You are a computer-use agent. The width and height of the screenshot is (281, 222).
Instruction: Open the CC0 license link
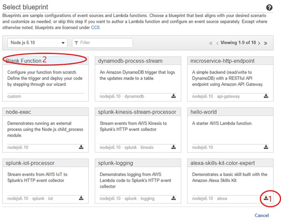coord(95,28)
